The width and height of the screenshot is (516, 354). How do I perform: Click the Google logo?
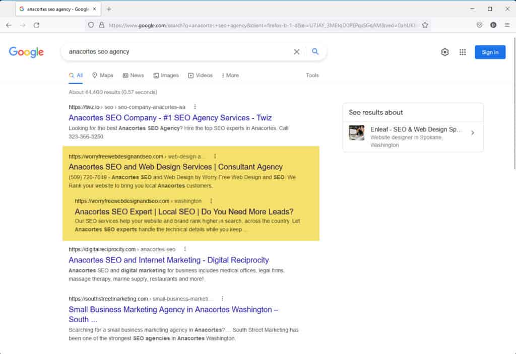[26, 52]
